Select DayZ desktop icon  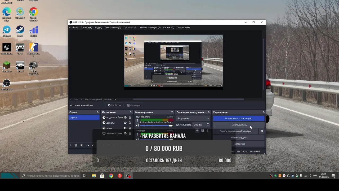coord(20,49)
